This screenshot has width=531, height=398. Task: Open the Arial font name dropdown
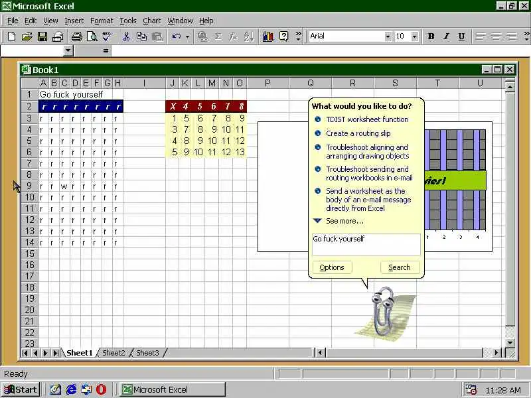[388, 36]
